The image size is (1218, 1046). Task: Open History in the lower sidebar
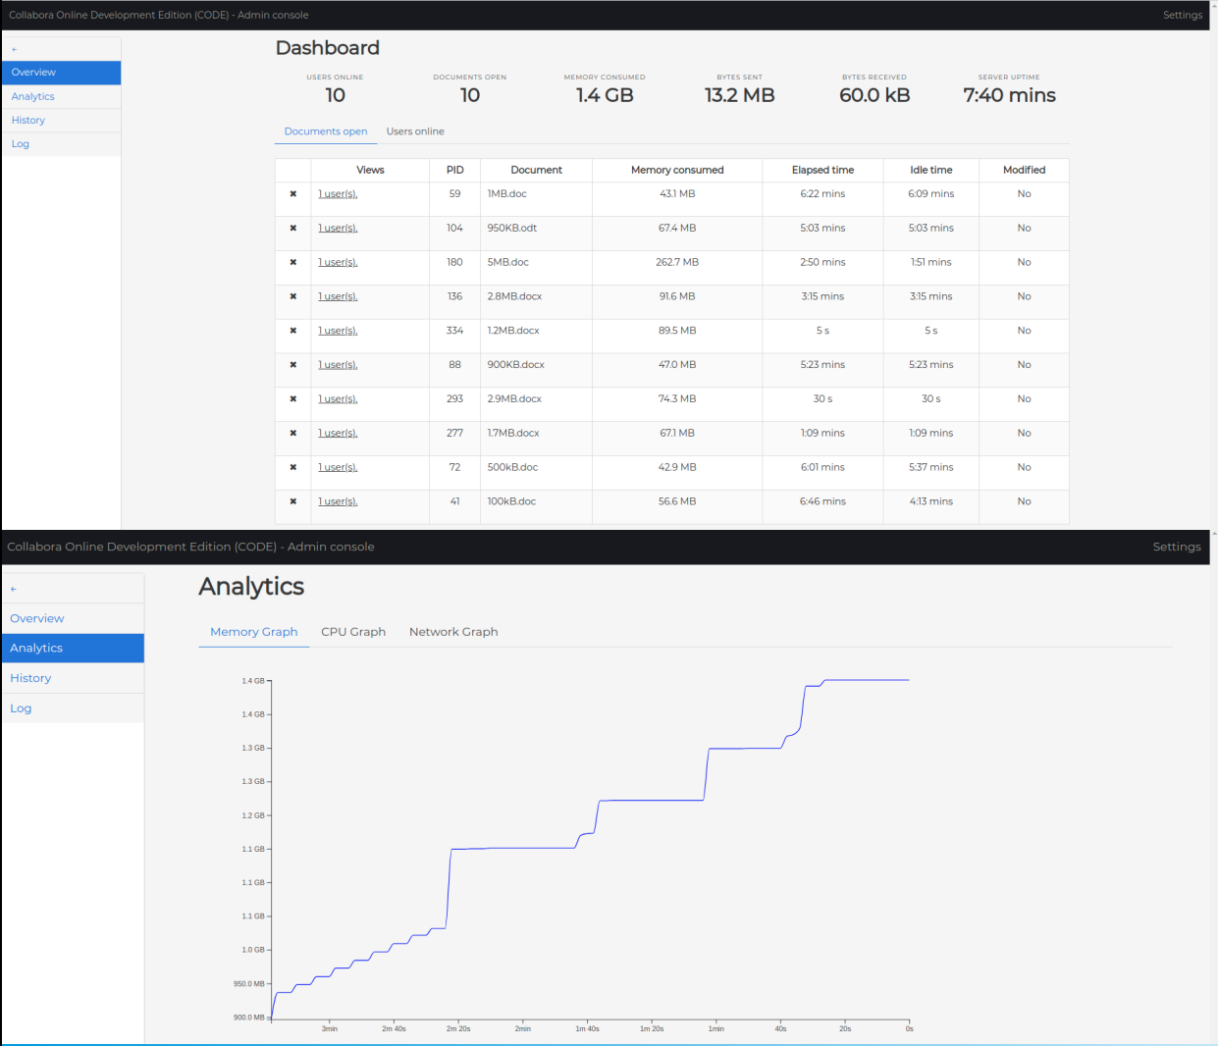30,678
